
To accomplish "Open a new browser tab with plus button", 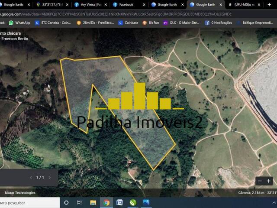I will (x=269, y=5).
